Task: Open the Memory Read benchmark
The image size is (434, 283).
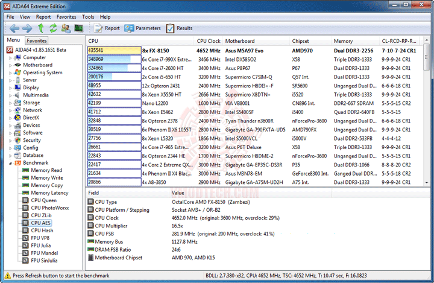Action: pyautogui.click(x=46, y=170)
